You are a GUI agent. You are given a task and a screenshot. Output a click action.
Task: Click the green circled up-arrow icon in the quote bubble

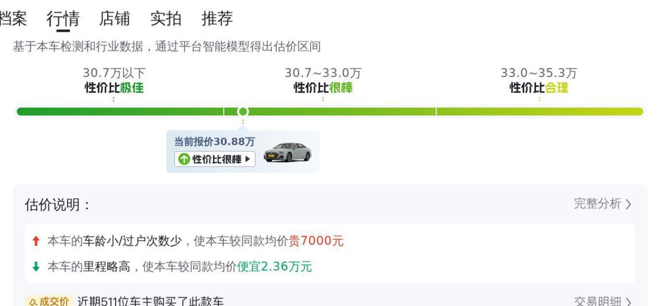click(x=184, y=159)
